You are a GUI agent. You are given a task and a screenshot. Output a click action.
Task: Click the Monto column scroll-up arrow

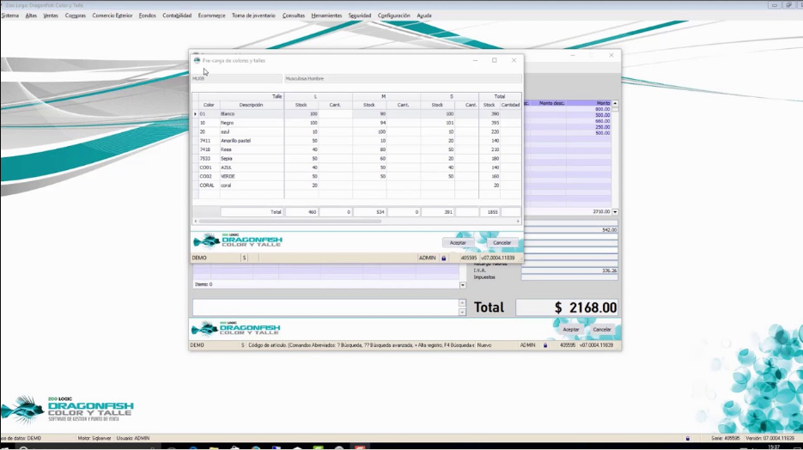click(615, 103)
